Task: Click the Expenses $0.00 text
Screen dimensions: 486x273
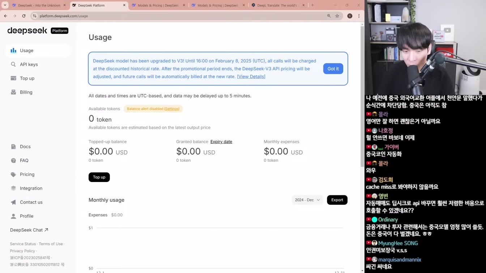Action: tap(106, 215)
